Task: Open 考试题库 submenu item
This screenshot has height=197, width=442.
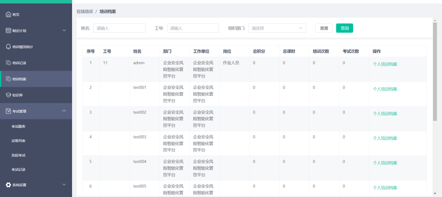Action: point(18,127)
